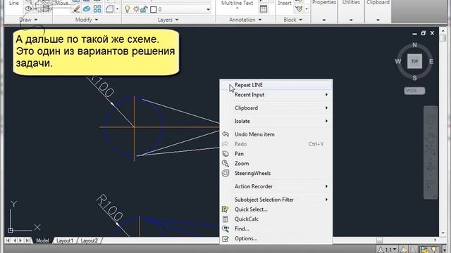Choose Undo Menu item
This screenshot has width=451, height=253.
[276, 134]
